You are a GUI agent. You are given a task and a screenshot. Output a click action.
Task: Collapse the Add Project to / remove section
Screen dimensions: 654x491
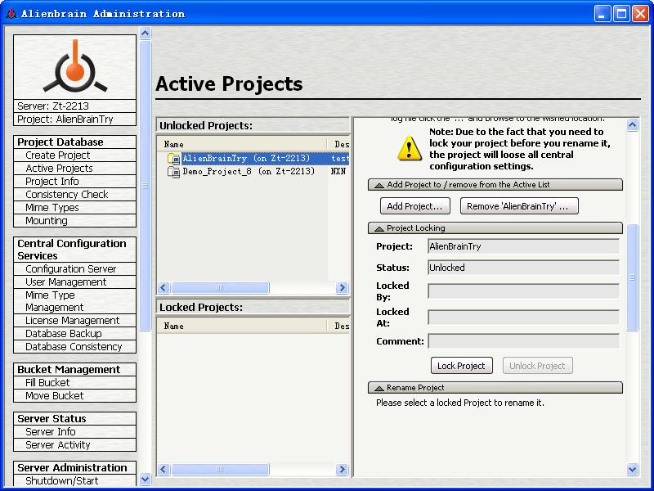pos(495,185)
